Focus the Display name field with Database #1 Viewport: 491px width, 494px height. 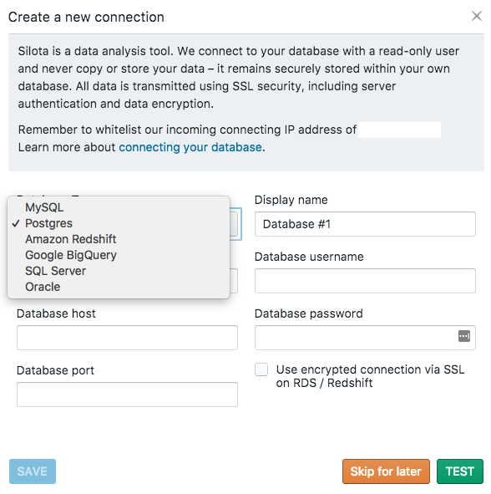pos(365,224)
